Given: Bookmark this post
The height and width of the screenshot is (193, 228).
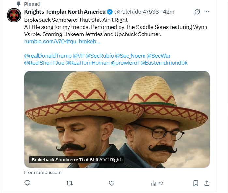Looking at the screenshot, I should point(196,183).
